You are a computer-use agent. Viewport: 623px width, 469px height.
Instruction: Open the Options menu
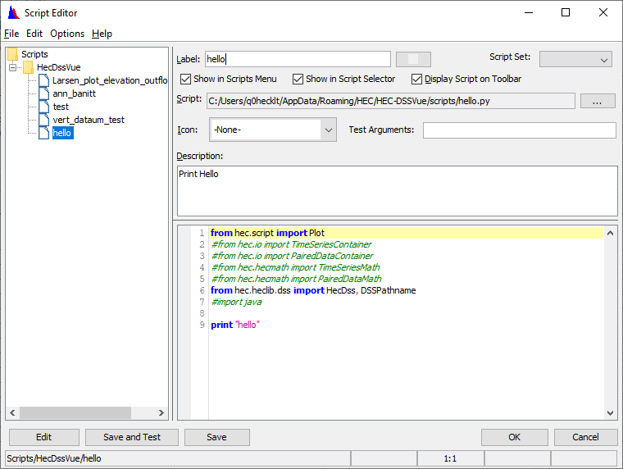pyautogui.click(x=67, y=34)
